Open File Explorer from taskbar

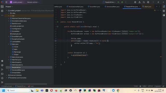(37, 90)
